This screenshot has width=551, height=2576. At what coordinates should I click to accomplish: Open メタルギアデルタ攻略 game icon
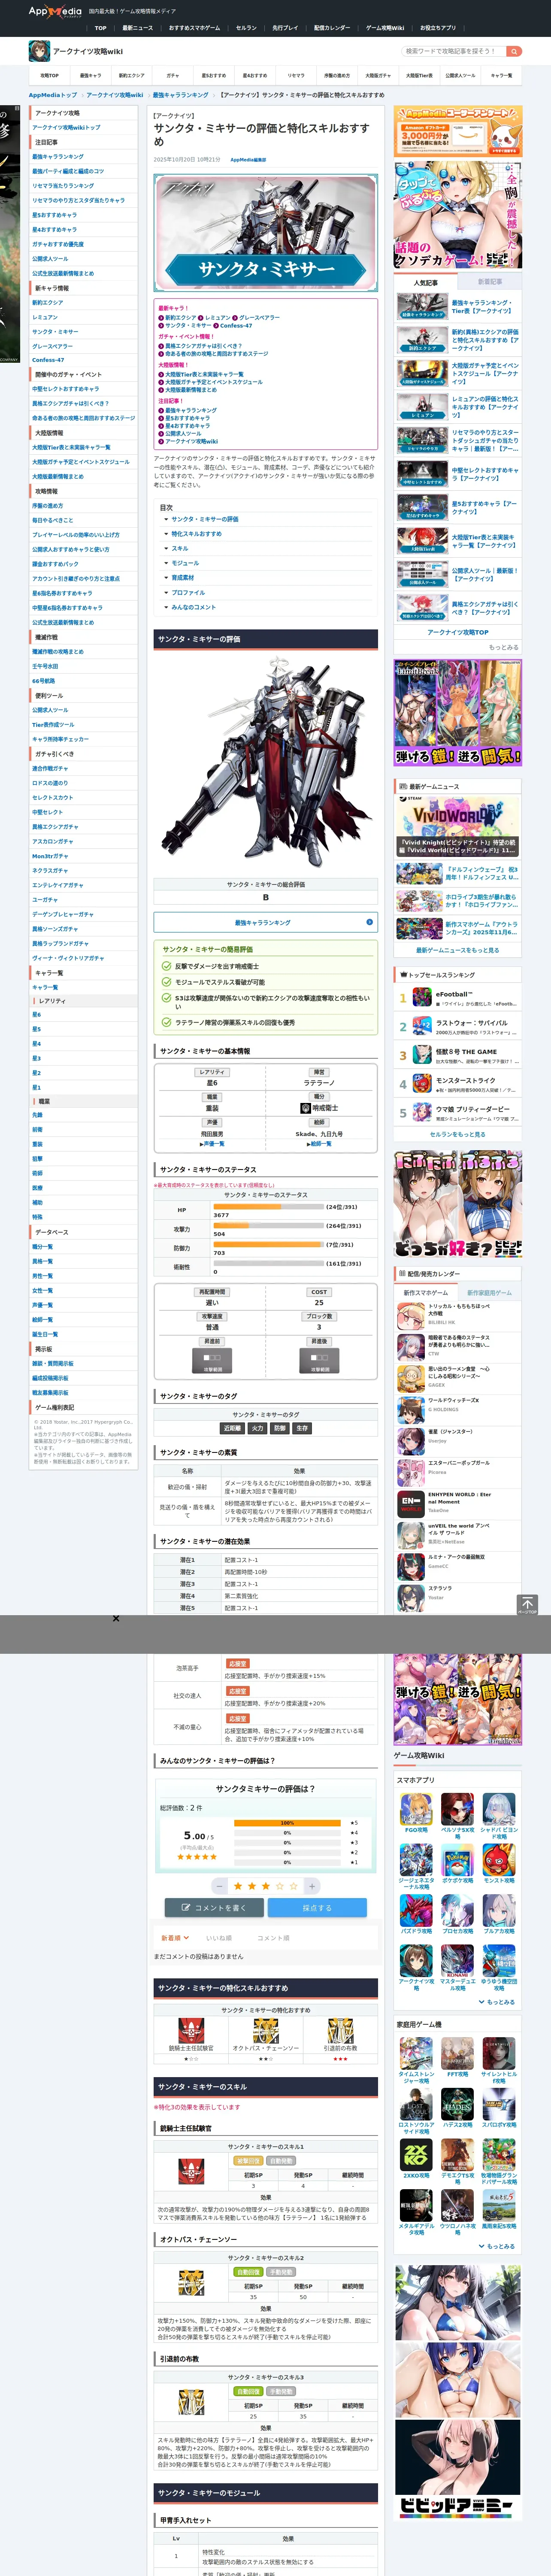click(416, 2206)
